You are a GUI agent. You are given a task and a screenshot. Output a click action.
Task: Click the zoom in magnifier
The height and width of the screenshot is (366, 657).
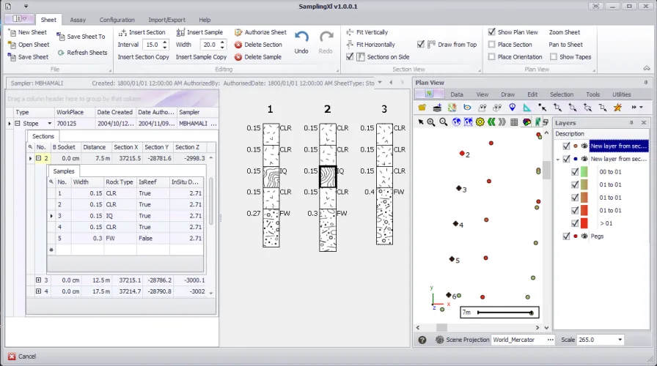[x=431, y=122]
